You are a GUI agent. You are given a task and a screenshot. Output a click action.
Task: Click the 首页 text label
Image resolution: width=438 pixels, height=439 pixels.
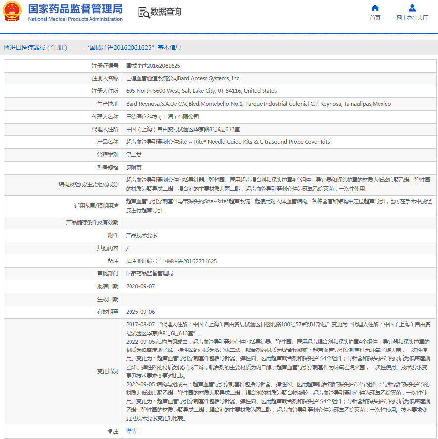375,18
